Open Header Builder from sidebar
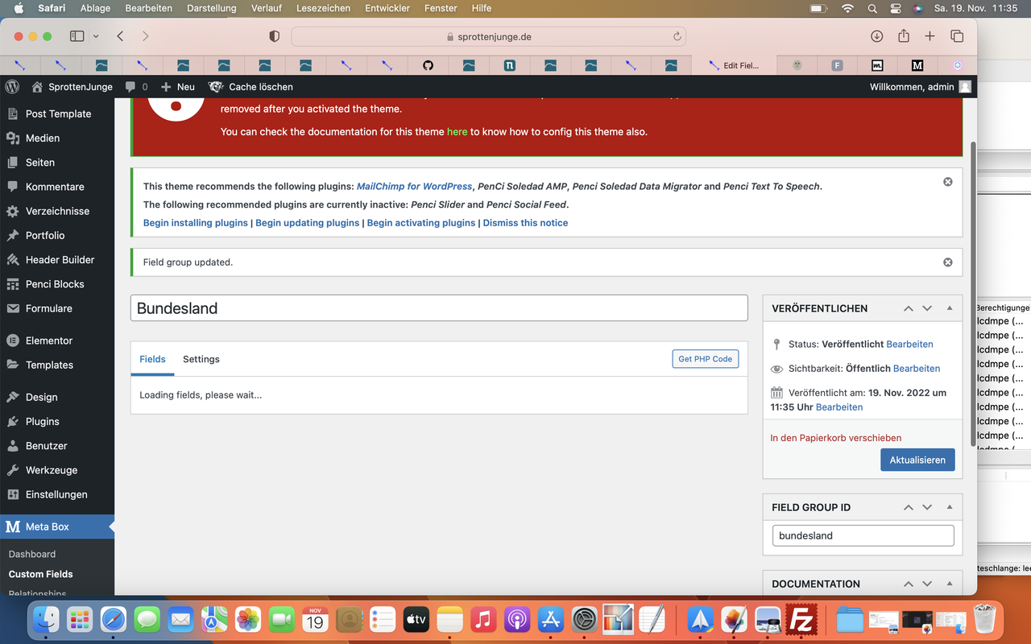1031x644 pixels. tap(60, 259)
